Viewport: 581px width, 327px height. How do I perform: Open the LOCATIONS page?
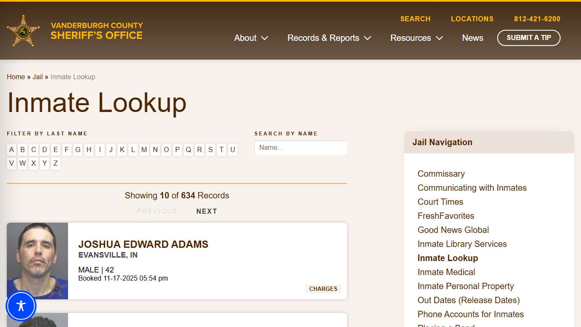[472, 19]
